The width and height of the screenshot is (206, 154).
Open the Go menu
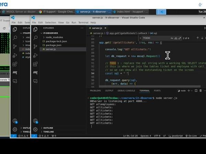pyautogui.click(x=68, y=23)
